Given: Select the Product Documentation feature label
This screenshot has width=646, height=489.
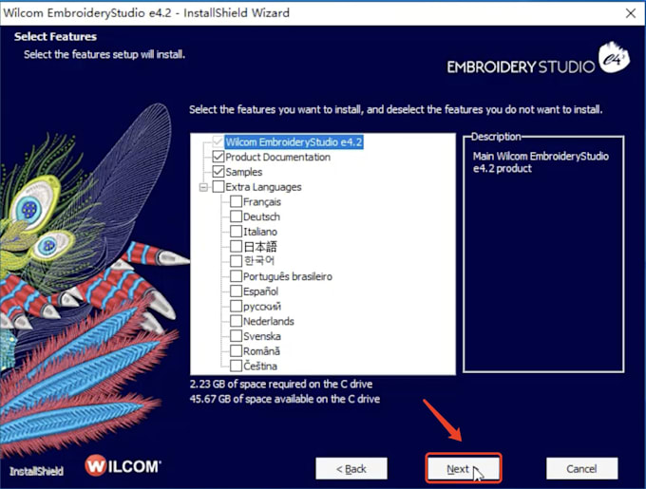Looking at the screenshot, I should pyautogui.click(x=278, y=158).
